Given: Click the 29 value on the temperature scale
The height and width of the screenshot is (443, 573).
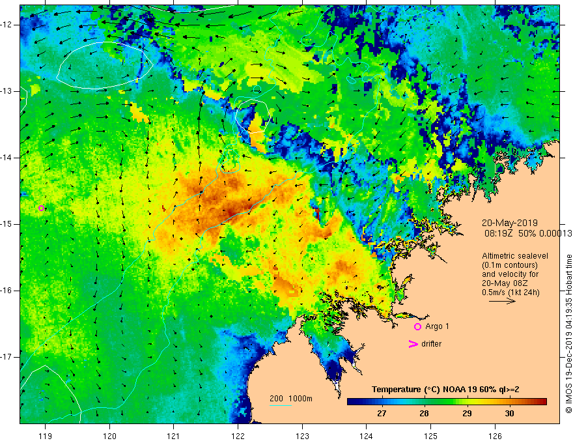Looking at the screenshot, I should [x=467, y=414].
